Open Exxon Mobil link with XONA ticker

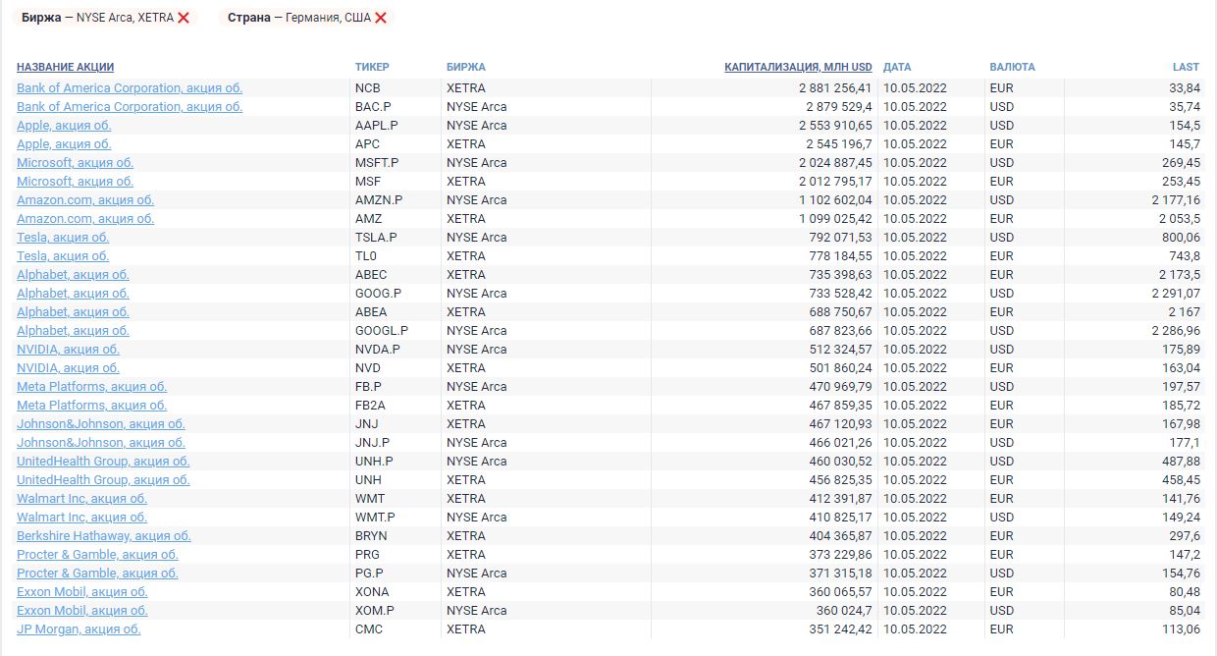81,592
